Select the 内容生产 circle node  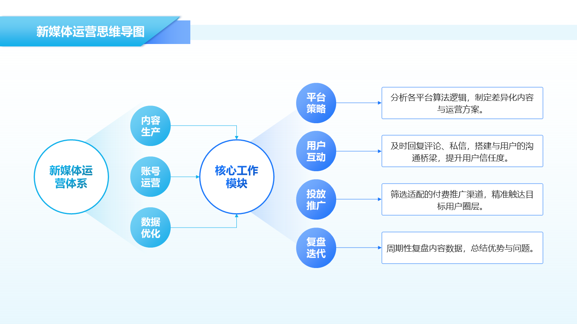pyautogui.click(x=151, y=126)
